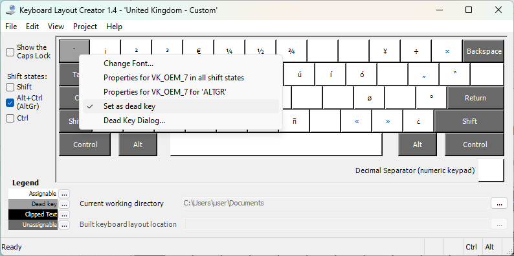
Task: Select the inverted question ¿ key
Action: coord(419,121)
